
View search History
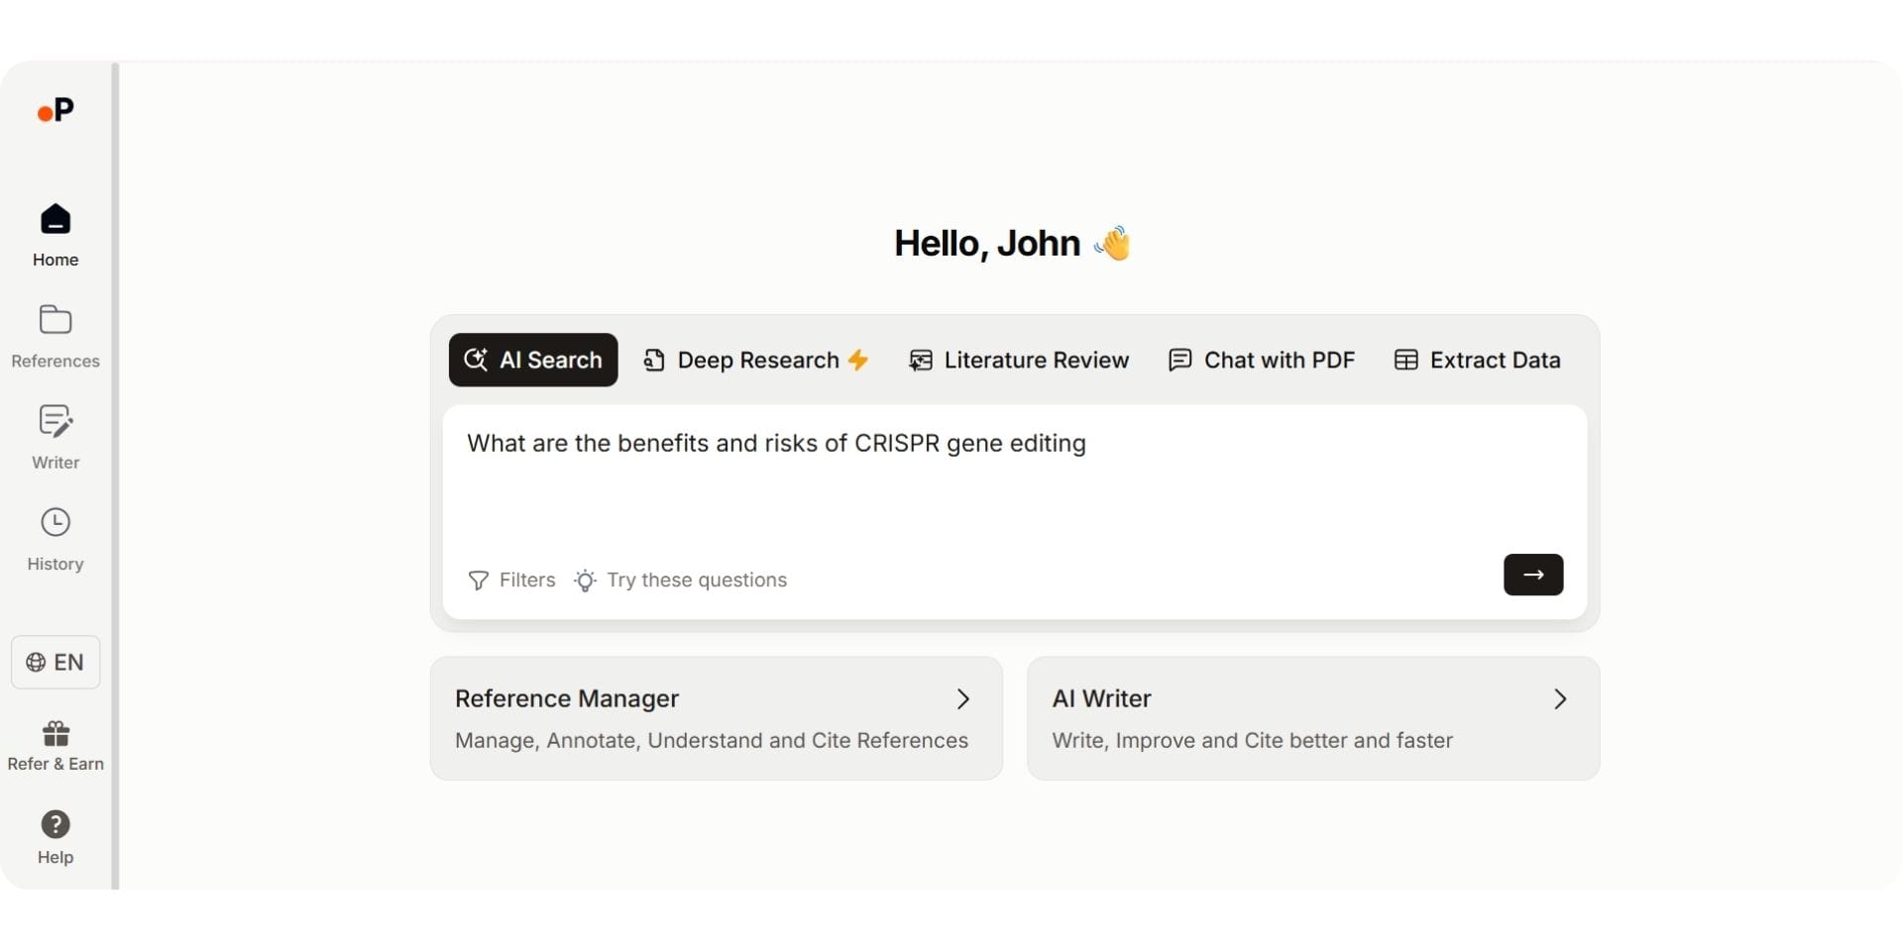[55, 538]
